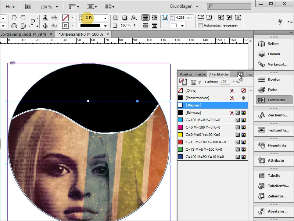Viewport: 294px width, 221px height.
Task: Open the view options dropdown
Action: pos(74,7)
